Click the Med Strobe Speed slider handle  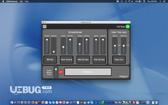click(80, 44)
